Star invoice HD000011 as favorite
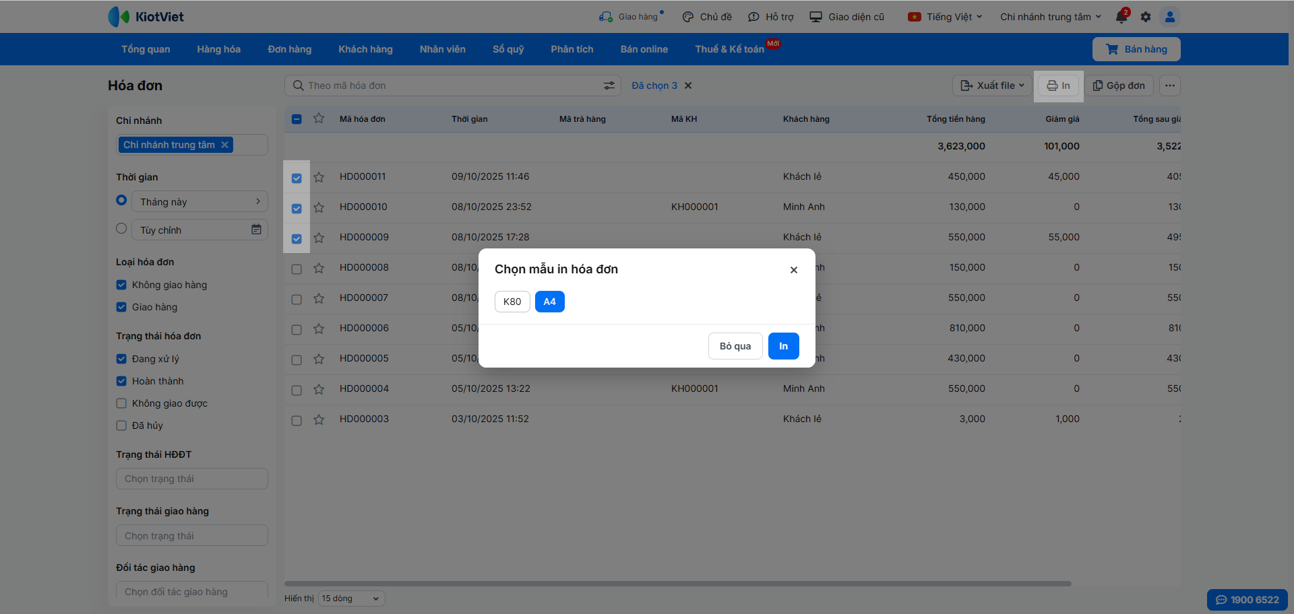The image size is (1294, 614). click(x=319, y=177)
